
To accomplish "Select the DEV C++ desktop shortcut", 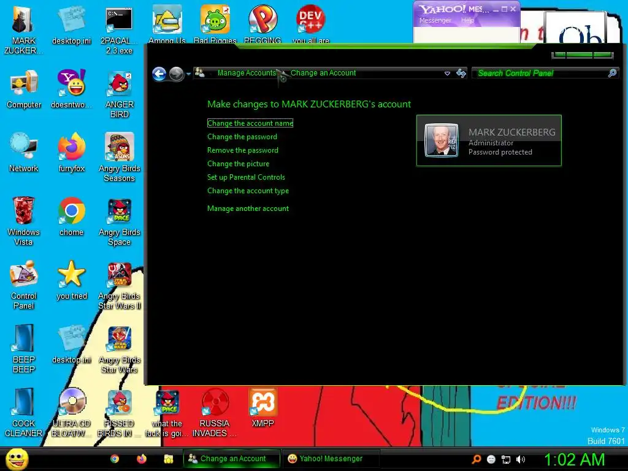I will point(311,23).
